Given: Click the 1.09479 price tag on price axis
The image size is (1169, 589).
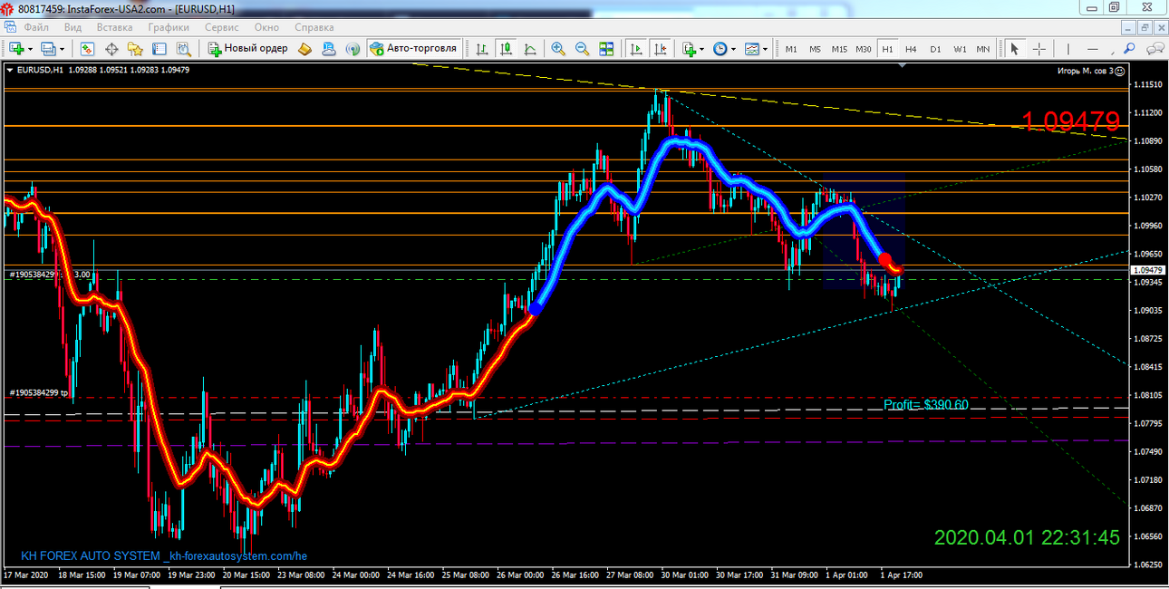Looking at the screenshot, I should 1148,270.
